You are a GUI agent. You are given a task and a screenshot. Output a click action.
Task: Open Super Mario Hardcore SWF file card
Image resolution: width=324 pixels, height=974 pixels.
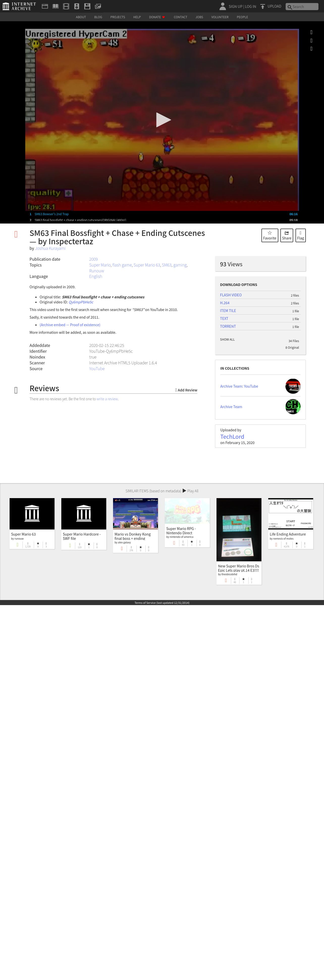(84, 524)
